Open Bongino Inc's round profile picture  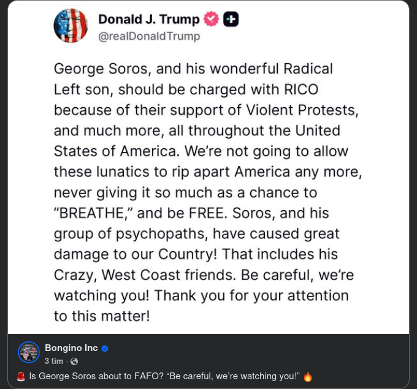[x=29, y=352]
